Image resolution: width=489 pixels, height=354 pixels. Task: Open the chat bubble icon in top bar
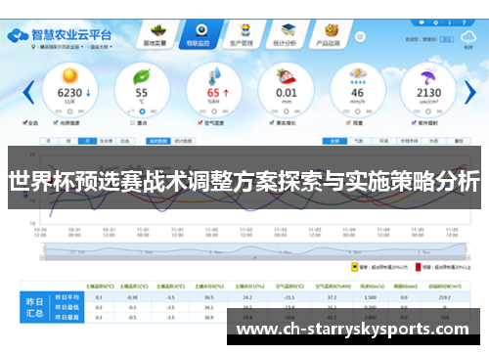click(x=422, y=22)
